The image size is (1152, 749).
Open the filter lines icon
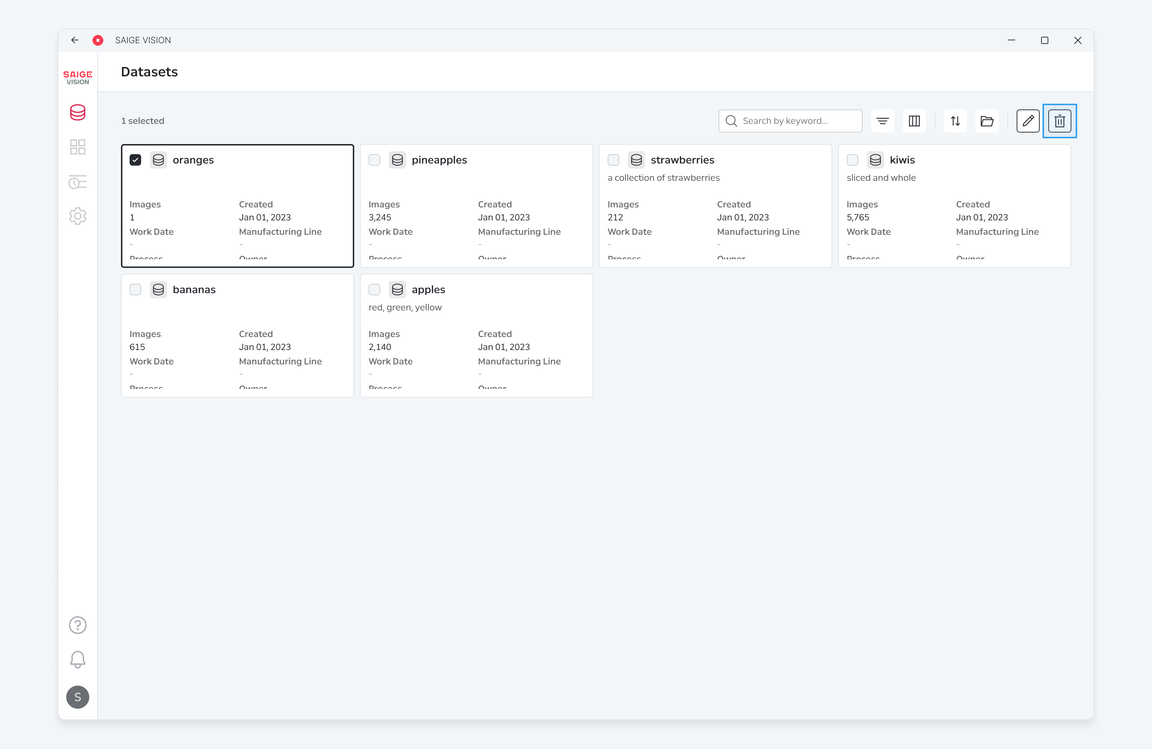[x=882, y=121]
